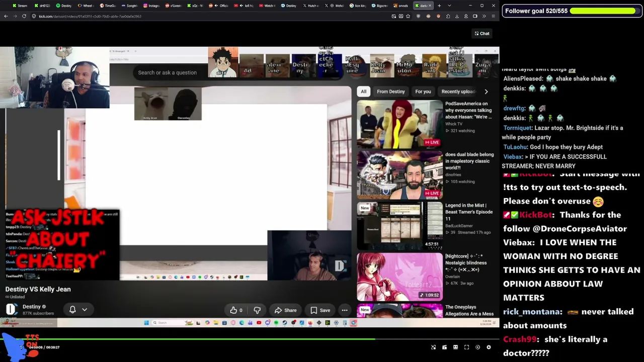The height and width of the screenshot is (362, 644).
Task: Click the Destiny VS Kelly Jean title
Action: [38, 289]
